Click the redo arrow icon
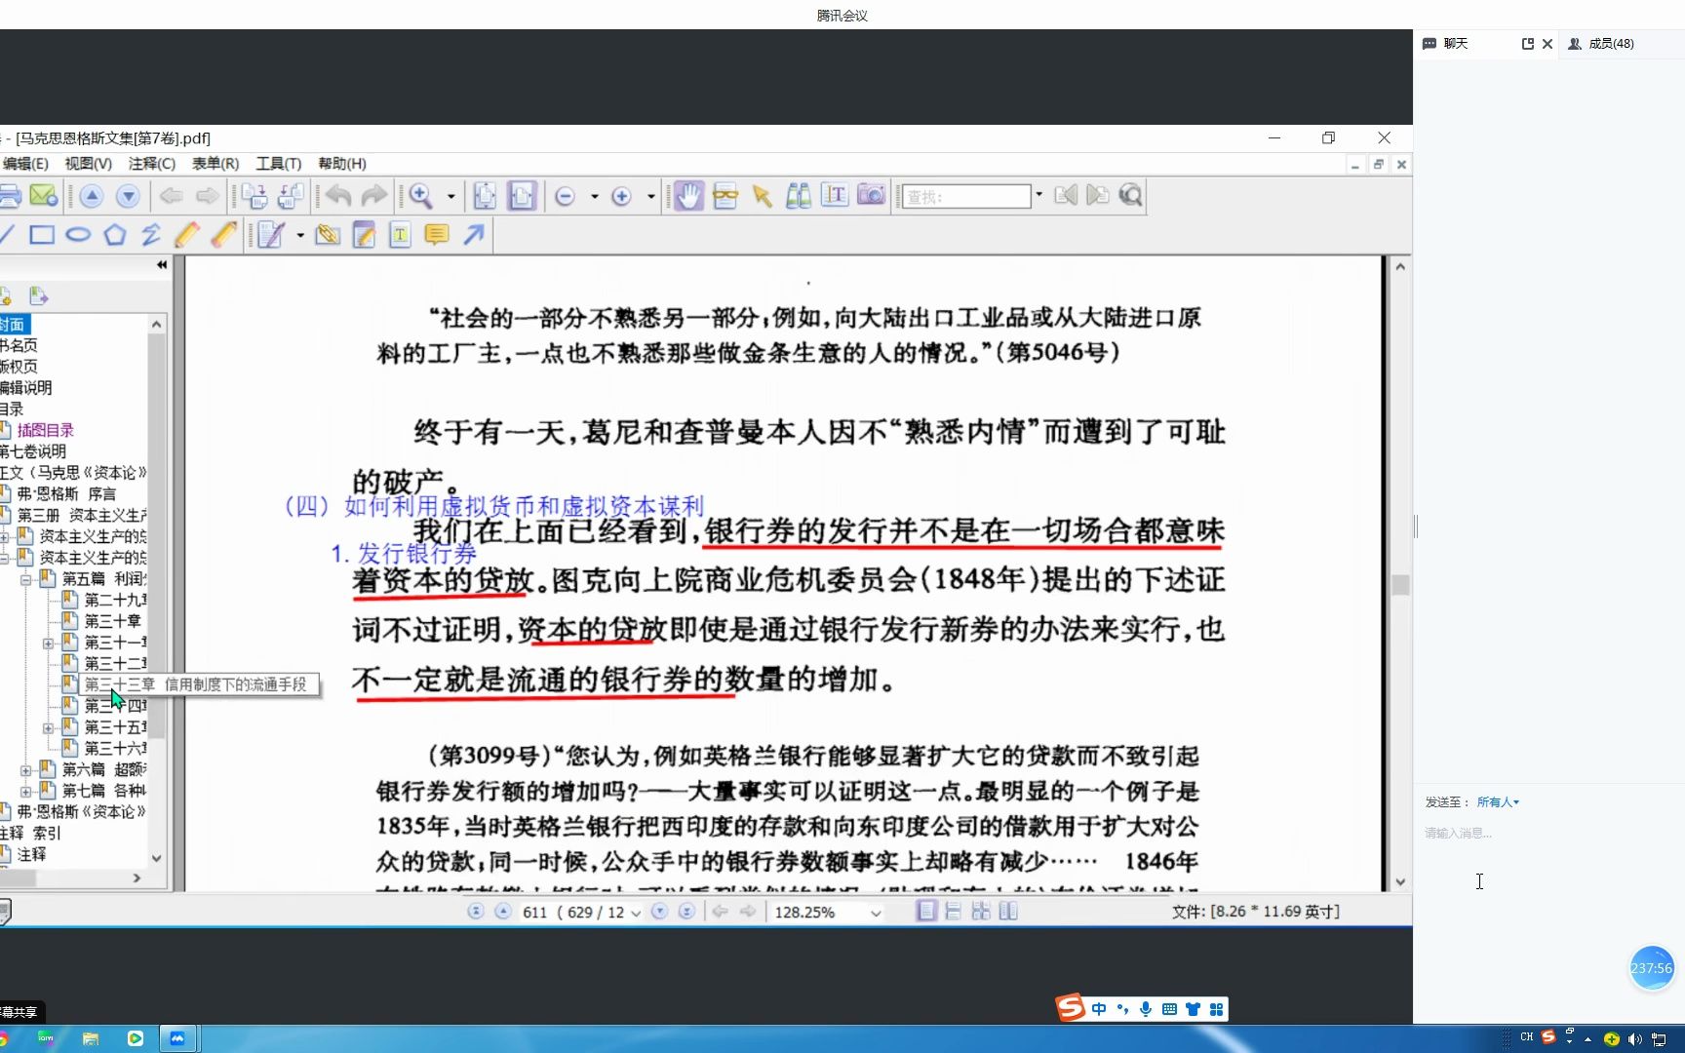1685x1053 pixels. pyautogui.click(x=374, y=196)
